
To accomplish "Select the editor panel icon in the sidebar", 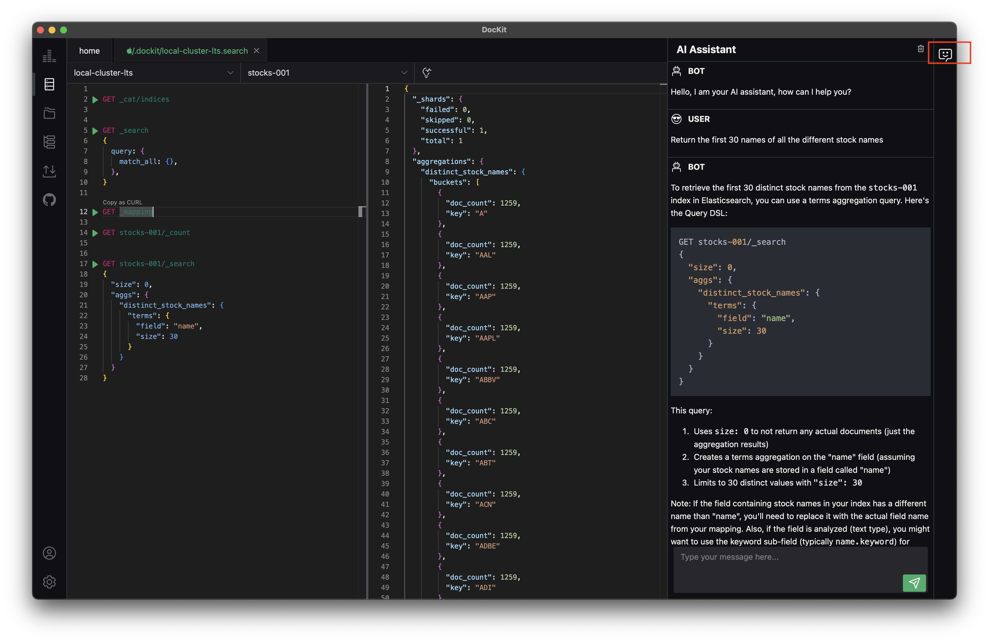I will [49, 84].
